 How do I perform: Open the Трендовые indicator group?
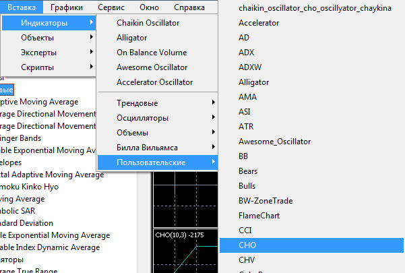click(x=158, y=102)
